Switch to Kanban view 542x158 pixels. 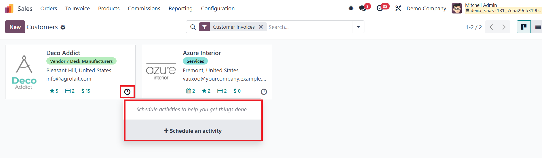pyautogui.click(x=524, y=27)
